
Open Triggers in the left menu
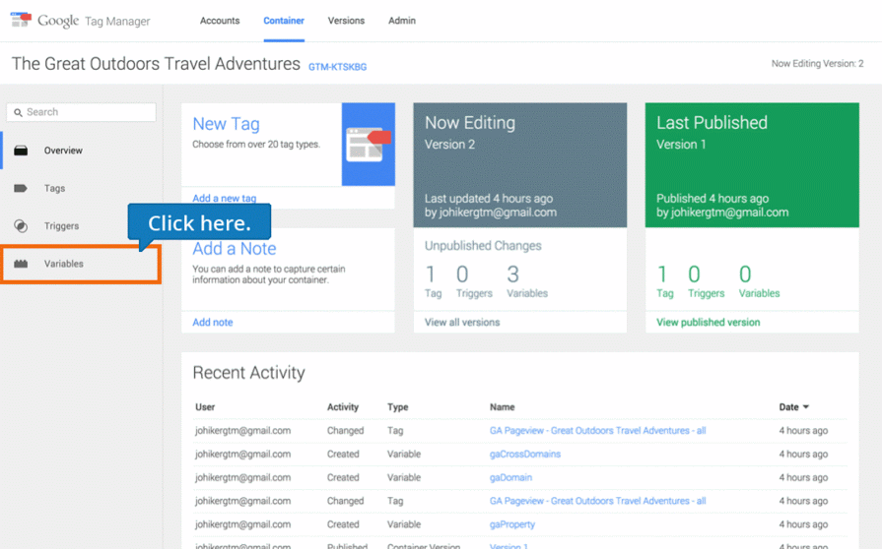tap(61, 225)
